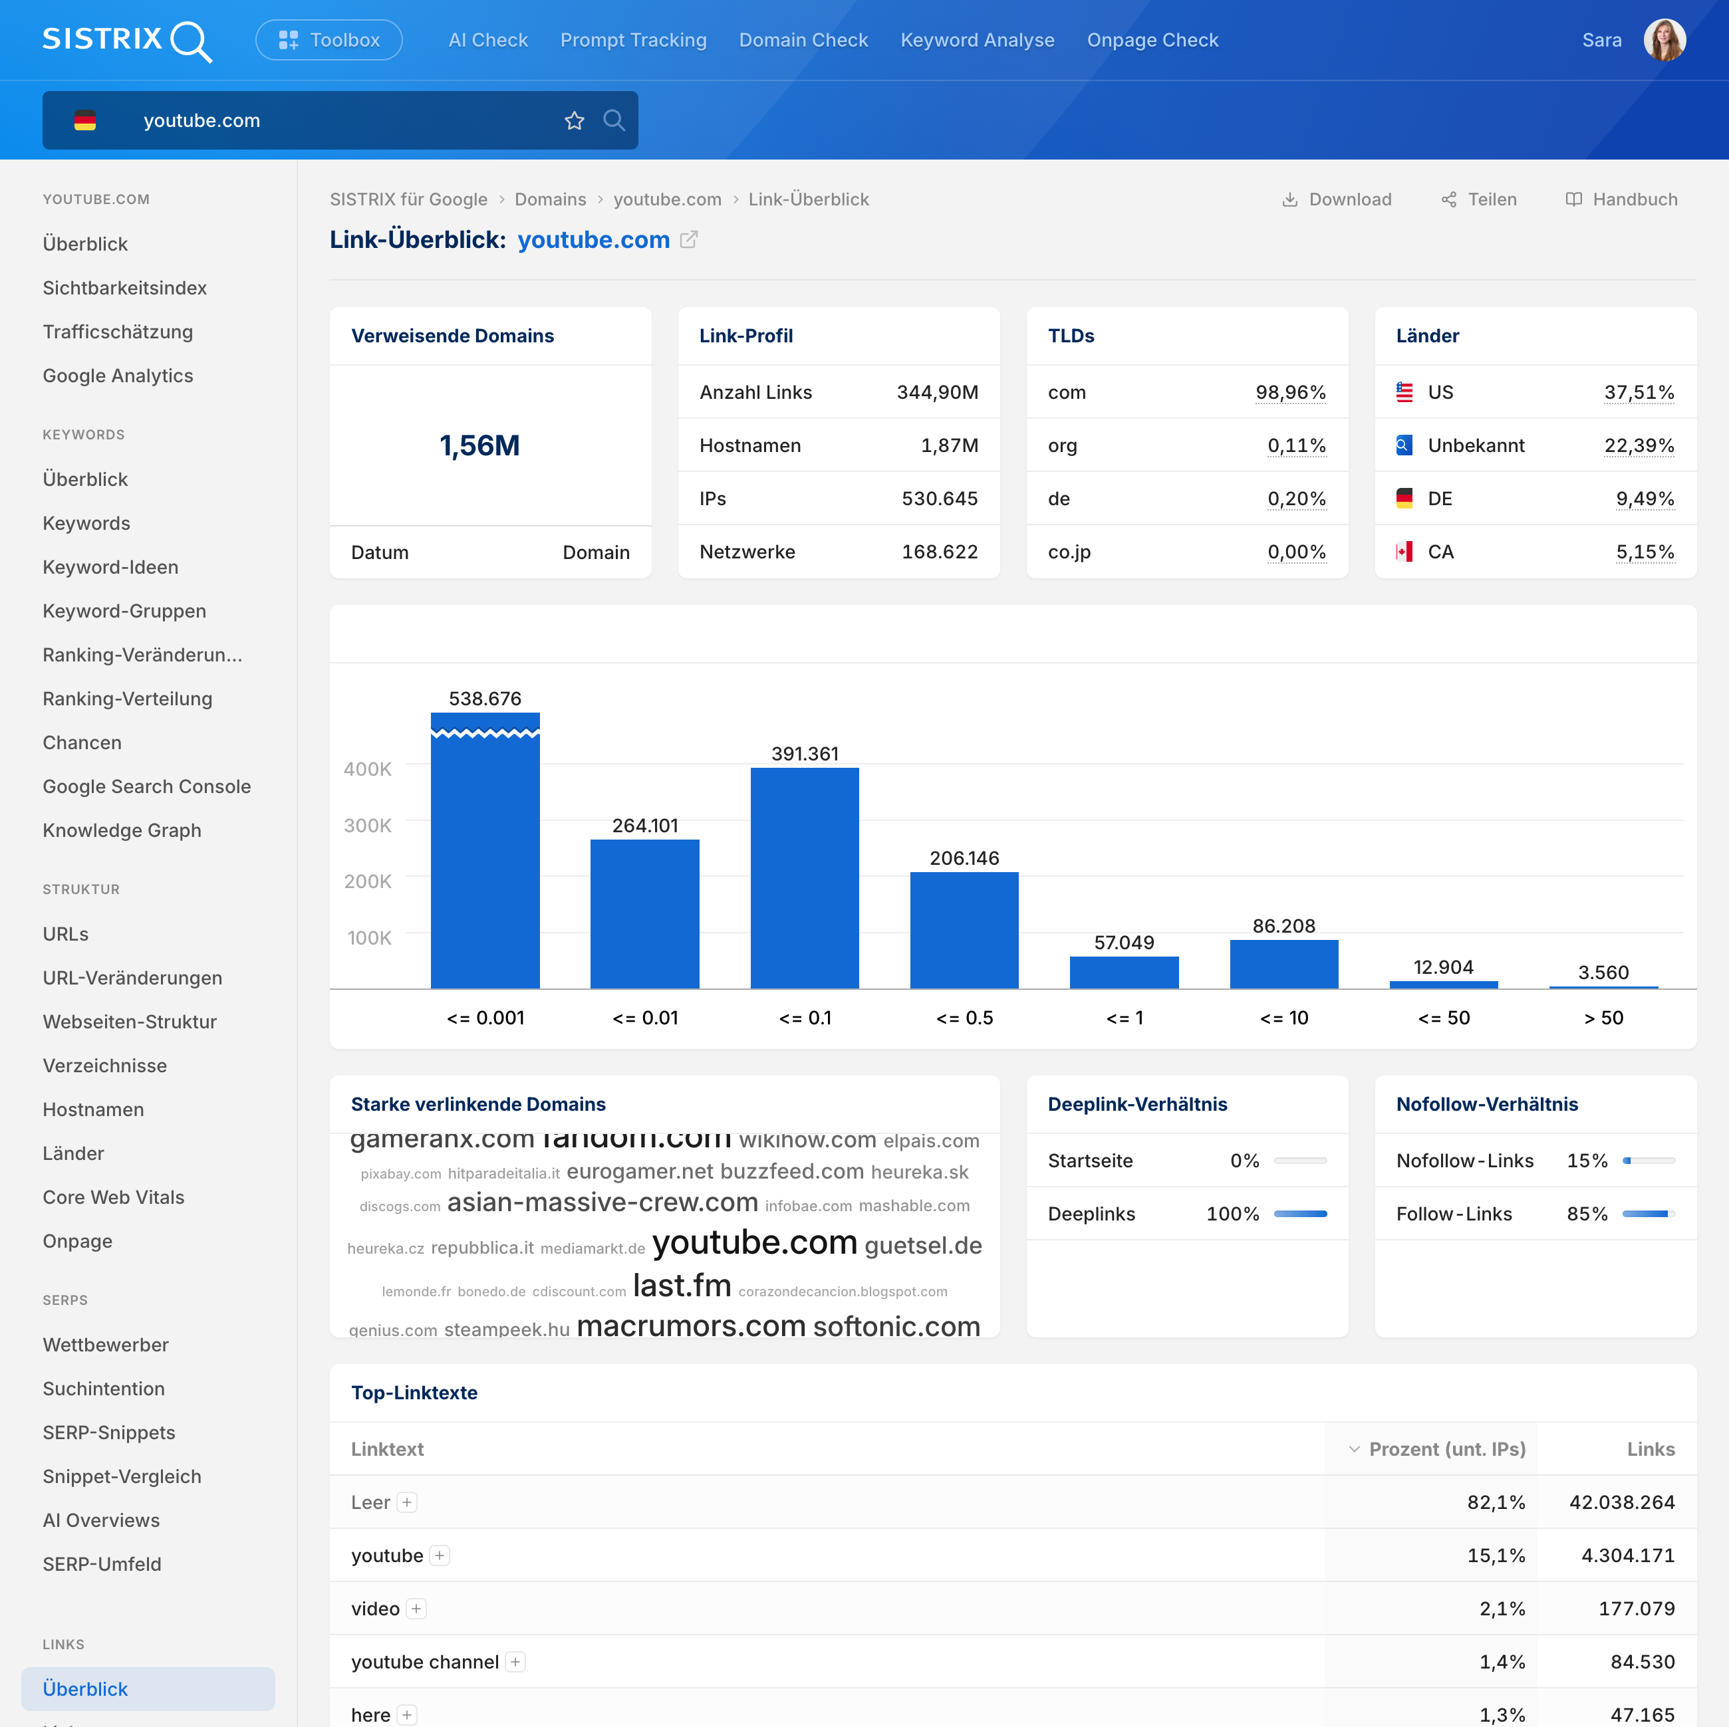Image resolution: width=1729 pixels, height=1727 pixels.
Task: Click the book icon beside Handbuch
Action: [1573, 199]
